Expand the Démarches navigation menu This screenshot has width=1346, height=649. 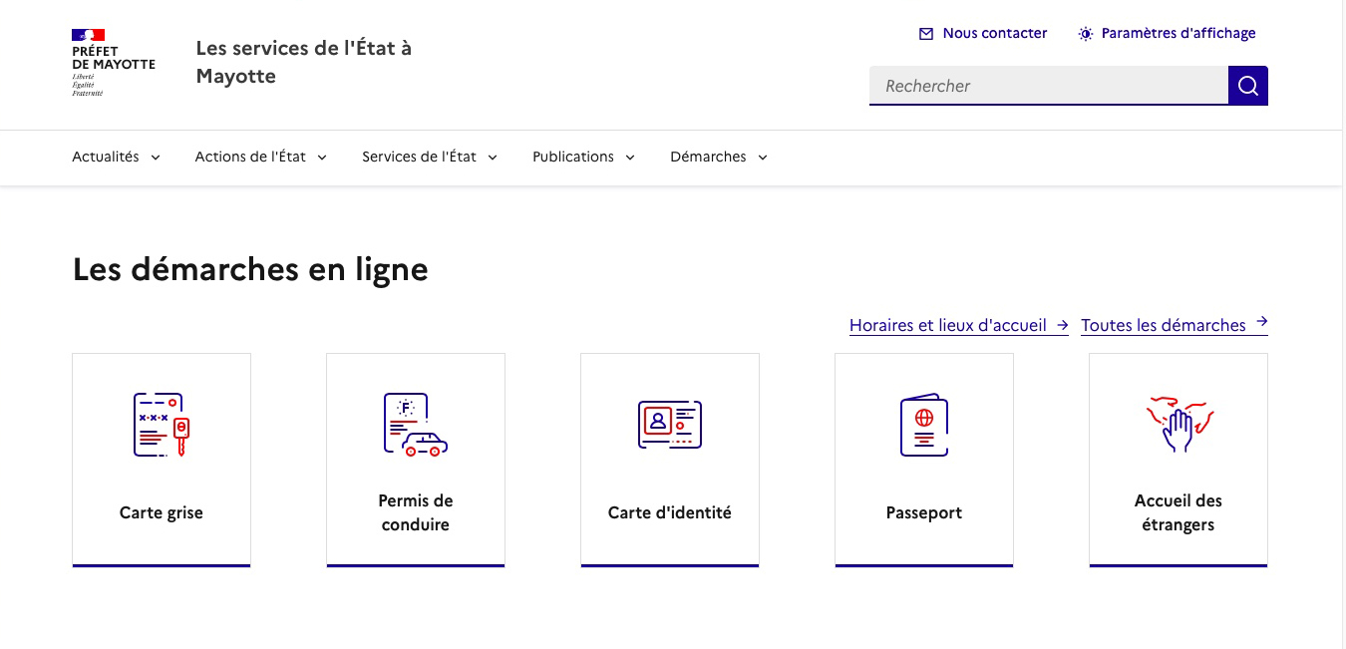tap(718, 157)
